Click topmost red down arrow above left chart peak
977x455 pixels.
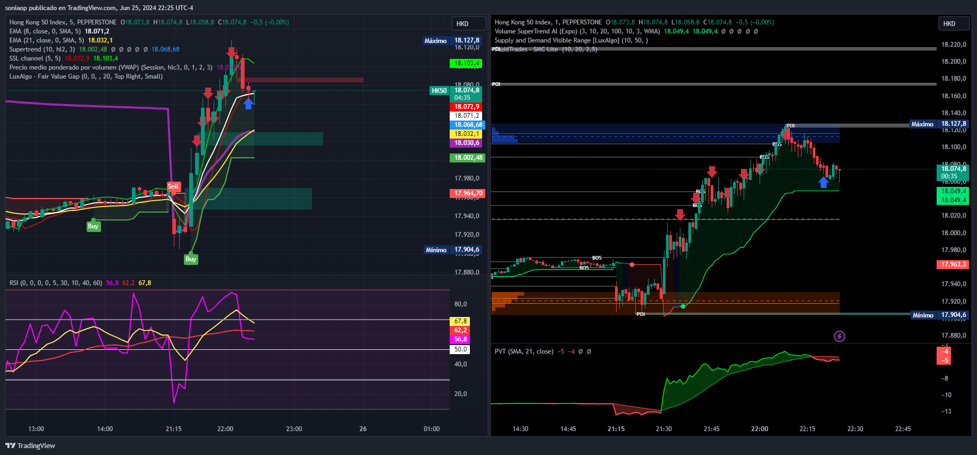tap(231, 52)
